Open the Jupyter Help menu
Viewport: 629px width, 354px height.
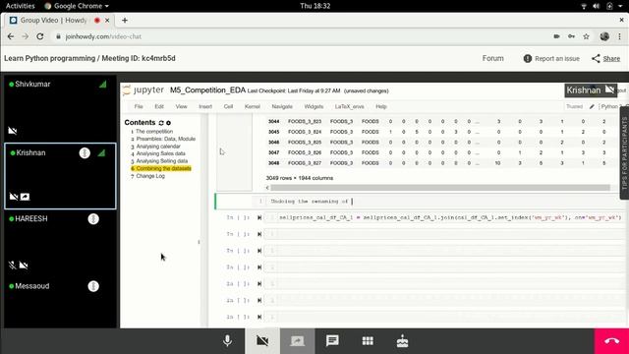381,106
